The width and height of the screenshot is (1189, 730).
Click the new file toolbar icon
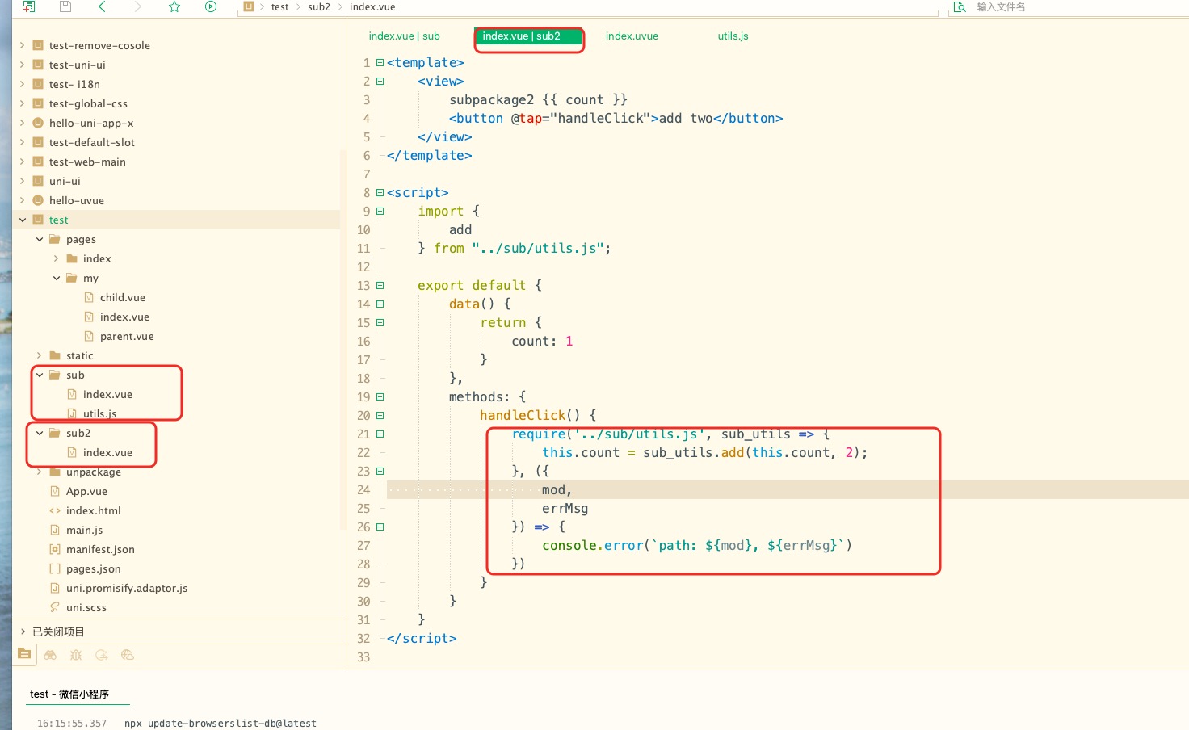(29, 6)
